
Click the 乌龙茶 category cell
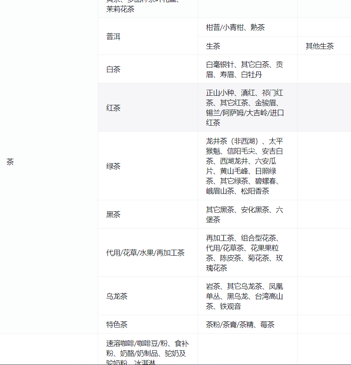click(x=117, y=296)
